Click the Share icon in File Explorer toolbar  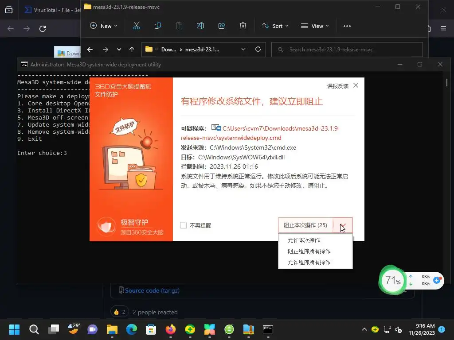click(222, 26)
